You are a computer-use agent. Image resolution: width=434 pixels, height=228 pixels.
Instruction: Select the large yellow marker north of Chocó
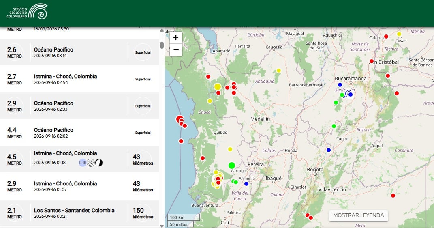tap(218, 87)
